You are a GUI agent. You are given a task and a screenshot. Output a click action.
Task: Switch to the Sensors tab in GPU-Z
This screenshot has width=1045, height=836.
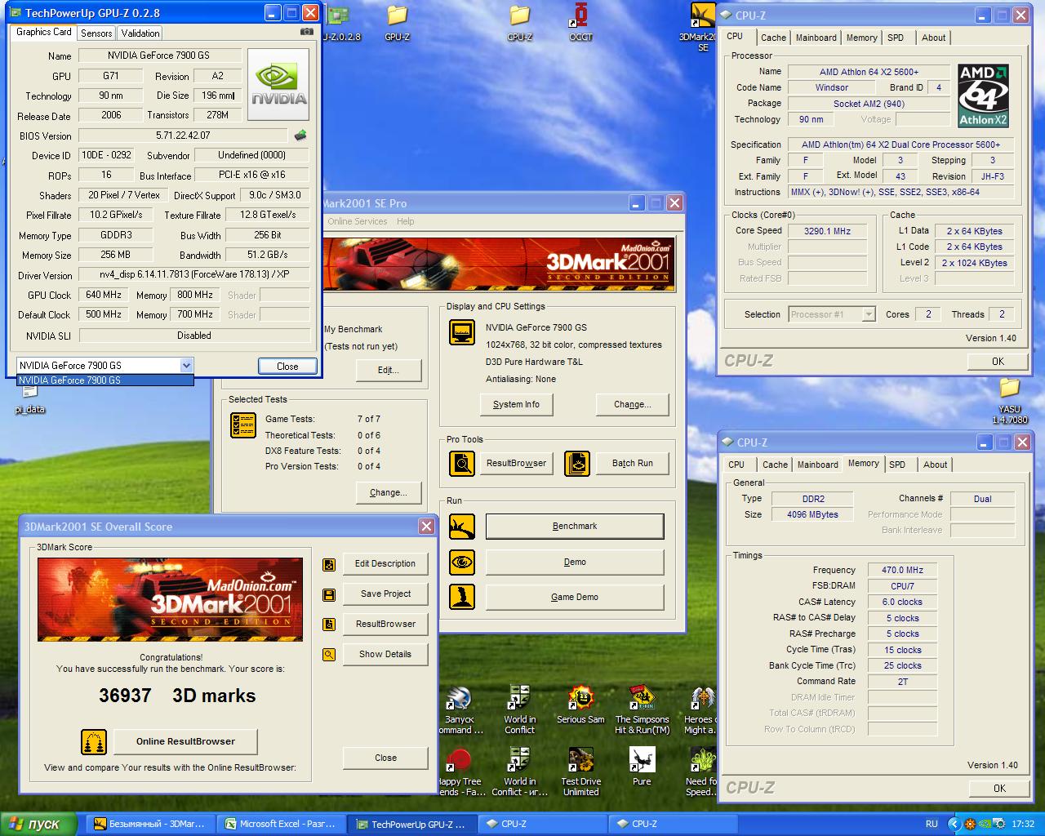click(x=96, y=33)
